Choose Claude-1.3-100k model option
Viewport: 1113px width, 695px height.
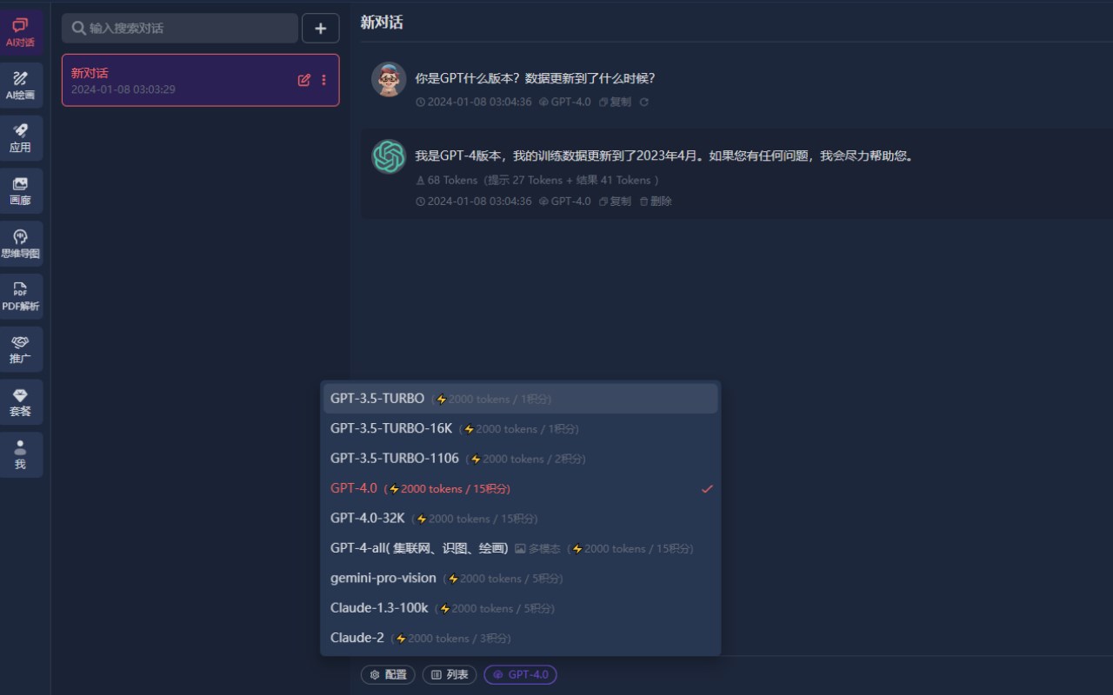(520, 608)
